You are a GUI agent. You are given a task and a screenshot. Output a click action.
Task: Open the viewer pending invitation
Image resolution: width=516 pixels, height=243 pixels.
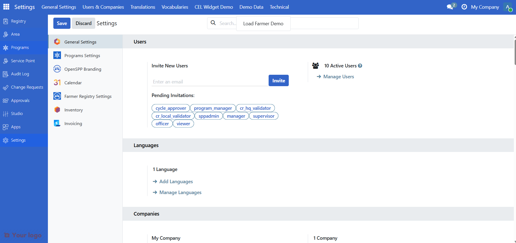(x=183, y=124)
